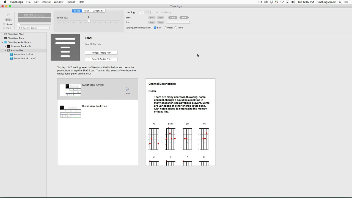Open the Help menu

(82, 2)
